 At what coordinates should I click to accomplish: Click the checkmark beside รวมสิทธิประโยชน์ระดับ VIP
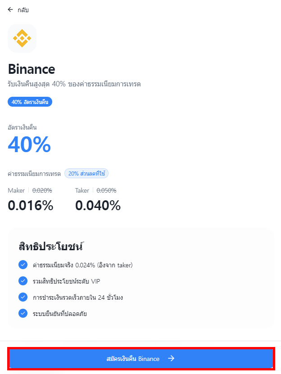click(x=23, y=281)
